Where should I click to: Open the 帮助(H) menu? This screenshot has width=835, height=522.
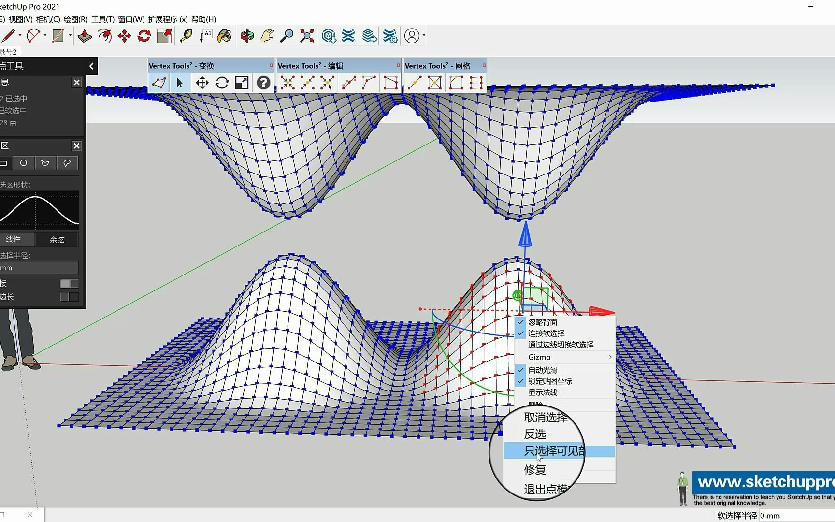[x=203, y=19]
